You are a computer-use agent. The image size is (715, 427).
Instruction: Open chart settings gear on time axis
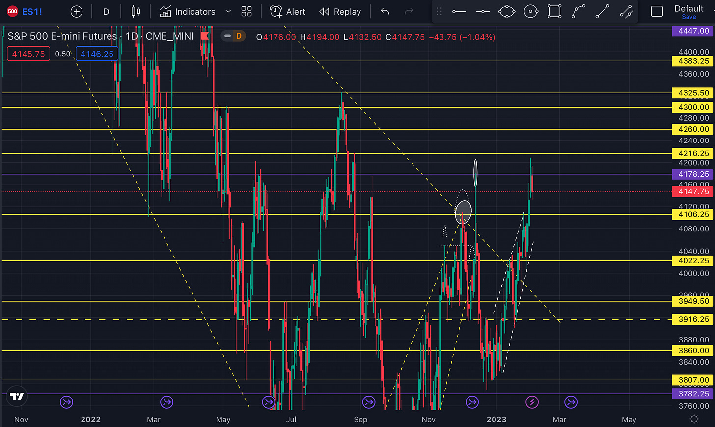click(x=694, y=419)
